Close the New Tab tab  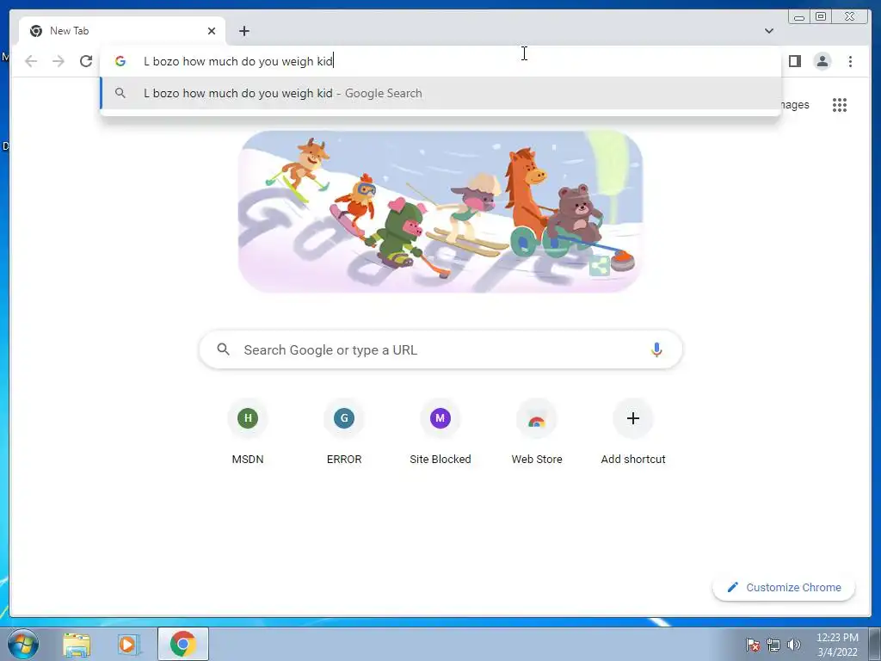click(x=212, y=31)
